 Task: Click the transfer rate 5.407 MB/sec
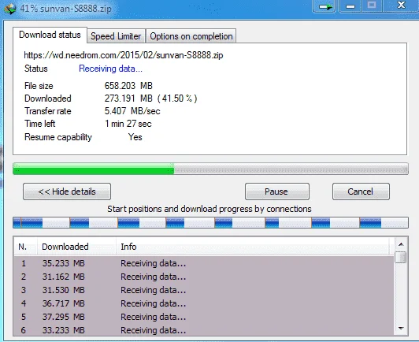point(132,111)
